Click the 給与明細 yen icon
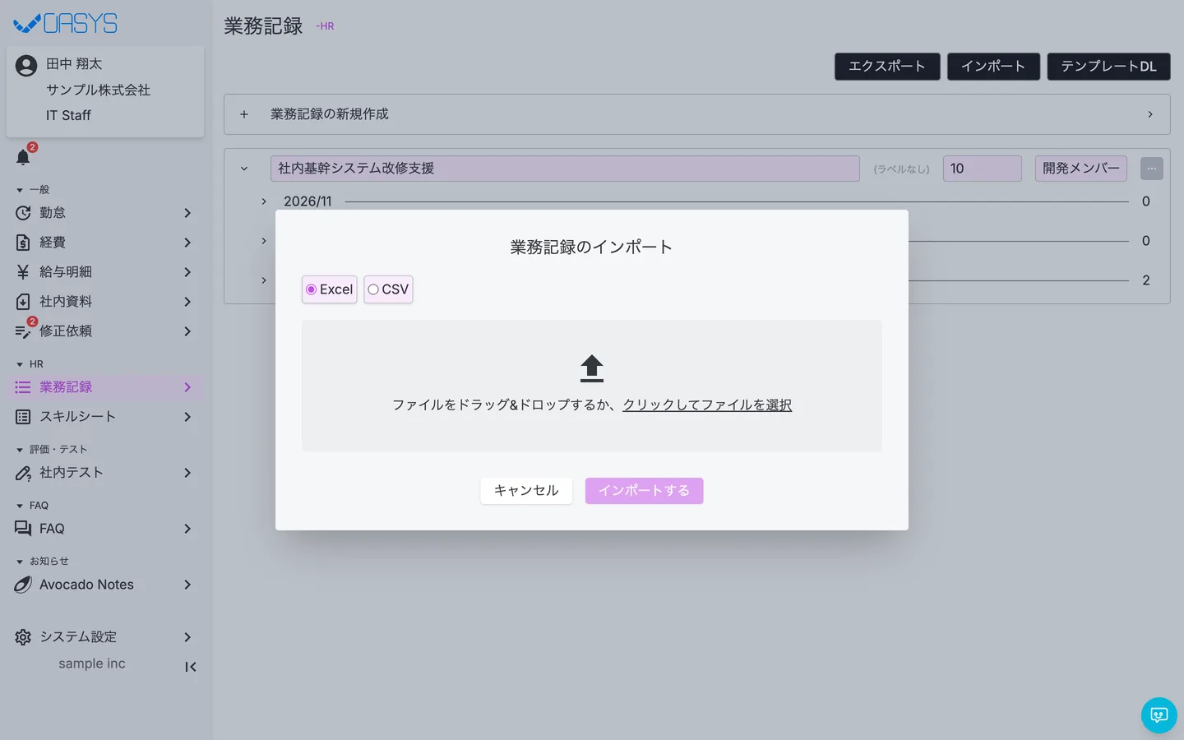This screenshot has width=1184, height=740. (23, 272)
